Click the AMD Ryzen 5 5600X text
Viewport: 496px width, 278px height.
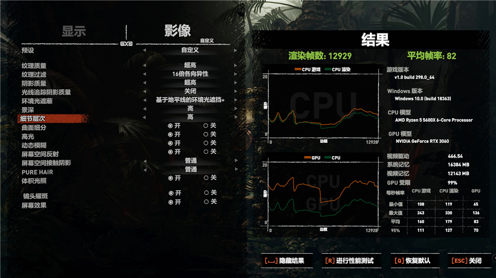(x=434, y=120)
